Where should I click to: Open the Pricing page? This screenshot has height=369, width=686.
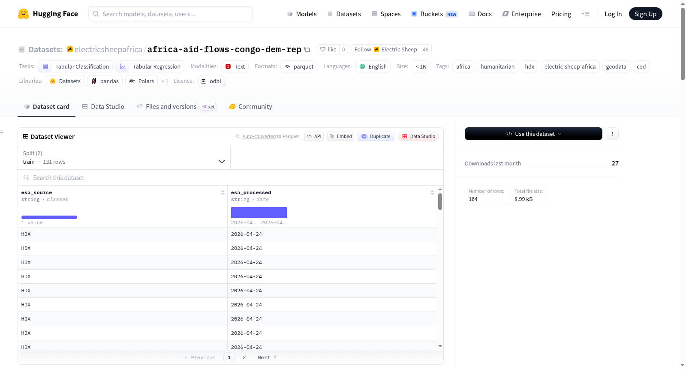[x=561, y=14]
